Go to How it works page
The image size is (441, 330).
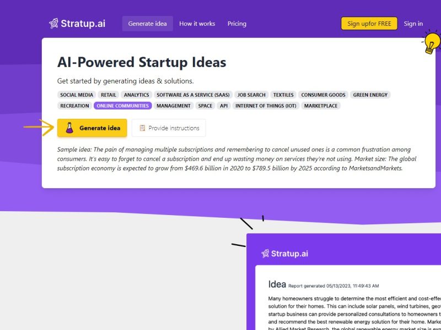(x=197, y=24)
